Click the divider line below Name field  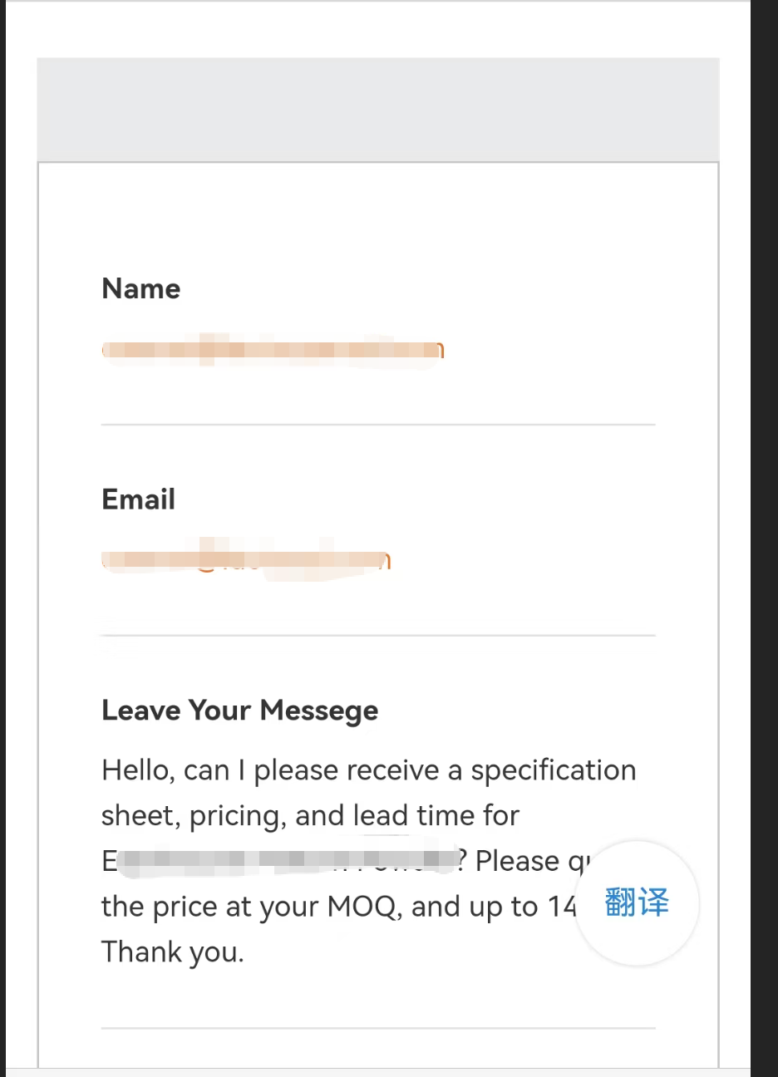(x=377, y=425)
